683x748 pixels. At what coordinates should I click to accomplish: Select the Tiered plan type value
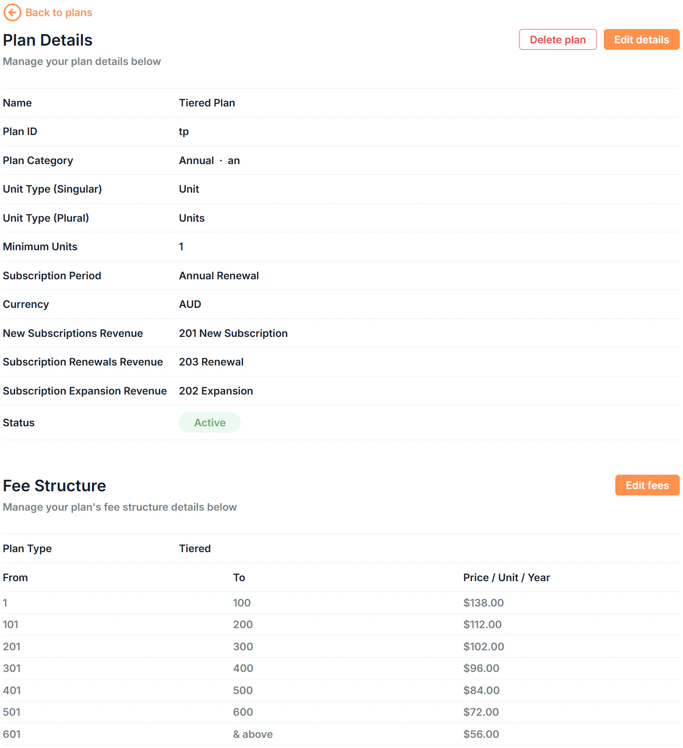195,548
